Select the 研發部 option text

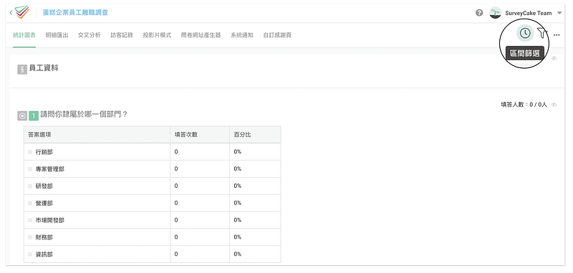point(44,186)
